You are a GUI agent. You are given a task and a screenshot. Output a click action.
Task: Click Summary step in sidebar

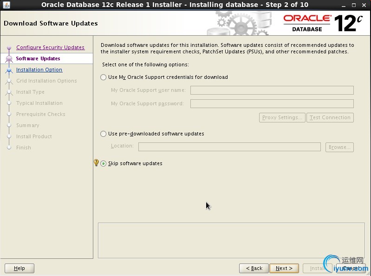pos(28,125)
